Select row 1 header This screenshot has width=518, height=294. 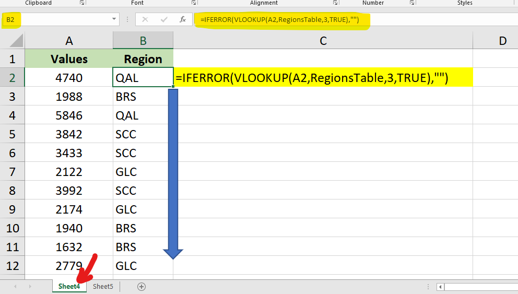pyautogui.click(x=12, y=59)
